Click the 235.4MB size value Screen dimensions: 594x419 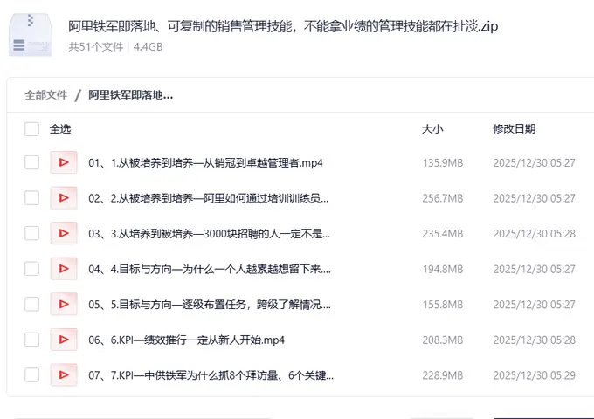(443, 234)
